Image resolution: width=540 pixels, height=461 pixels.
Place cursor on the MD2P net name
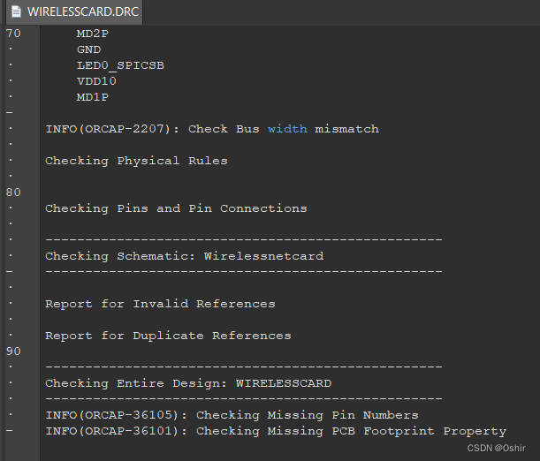(93, 34)
